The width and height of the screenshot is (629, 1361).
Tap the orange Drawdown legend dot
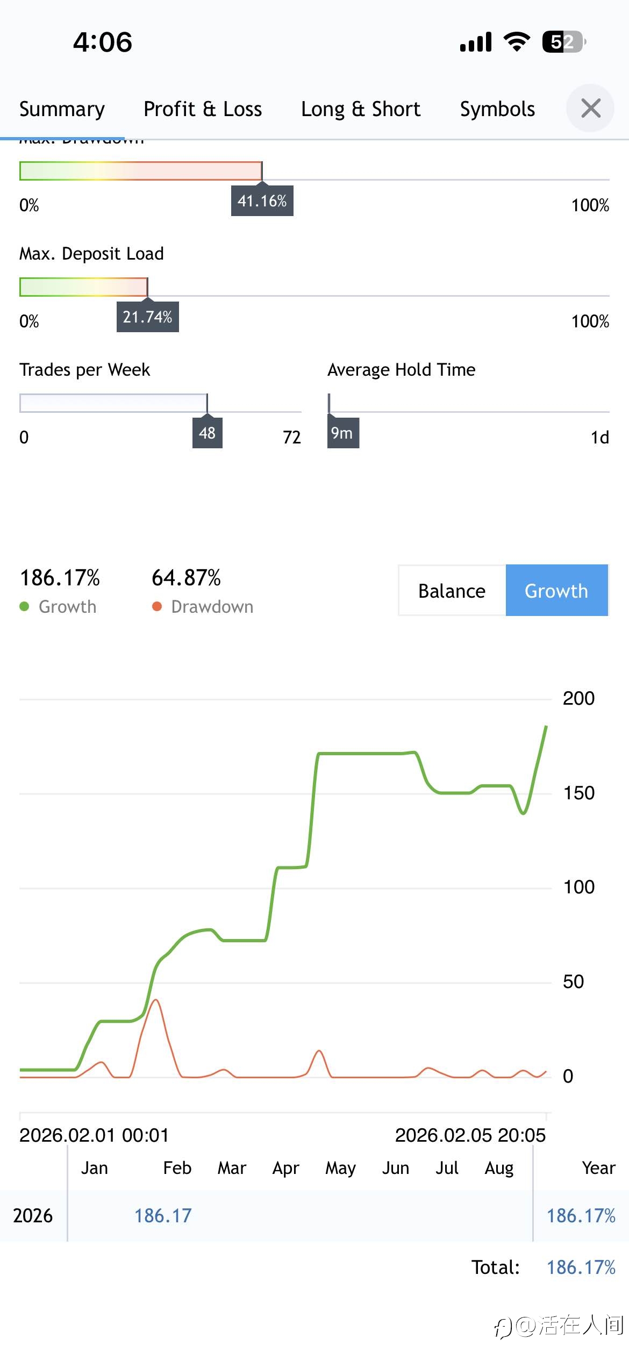coord(157,607)
